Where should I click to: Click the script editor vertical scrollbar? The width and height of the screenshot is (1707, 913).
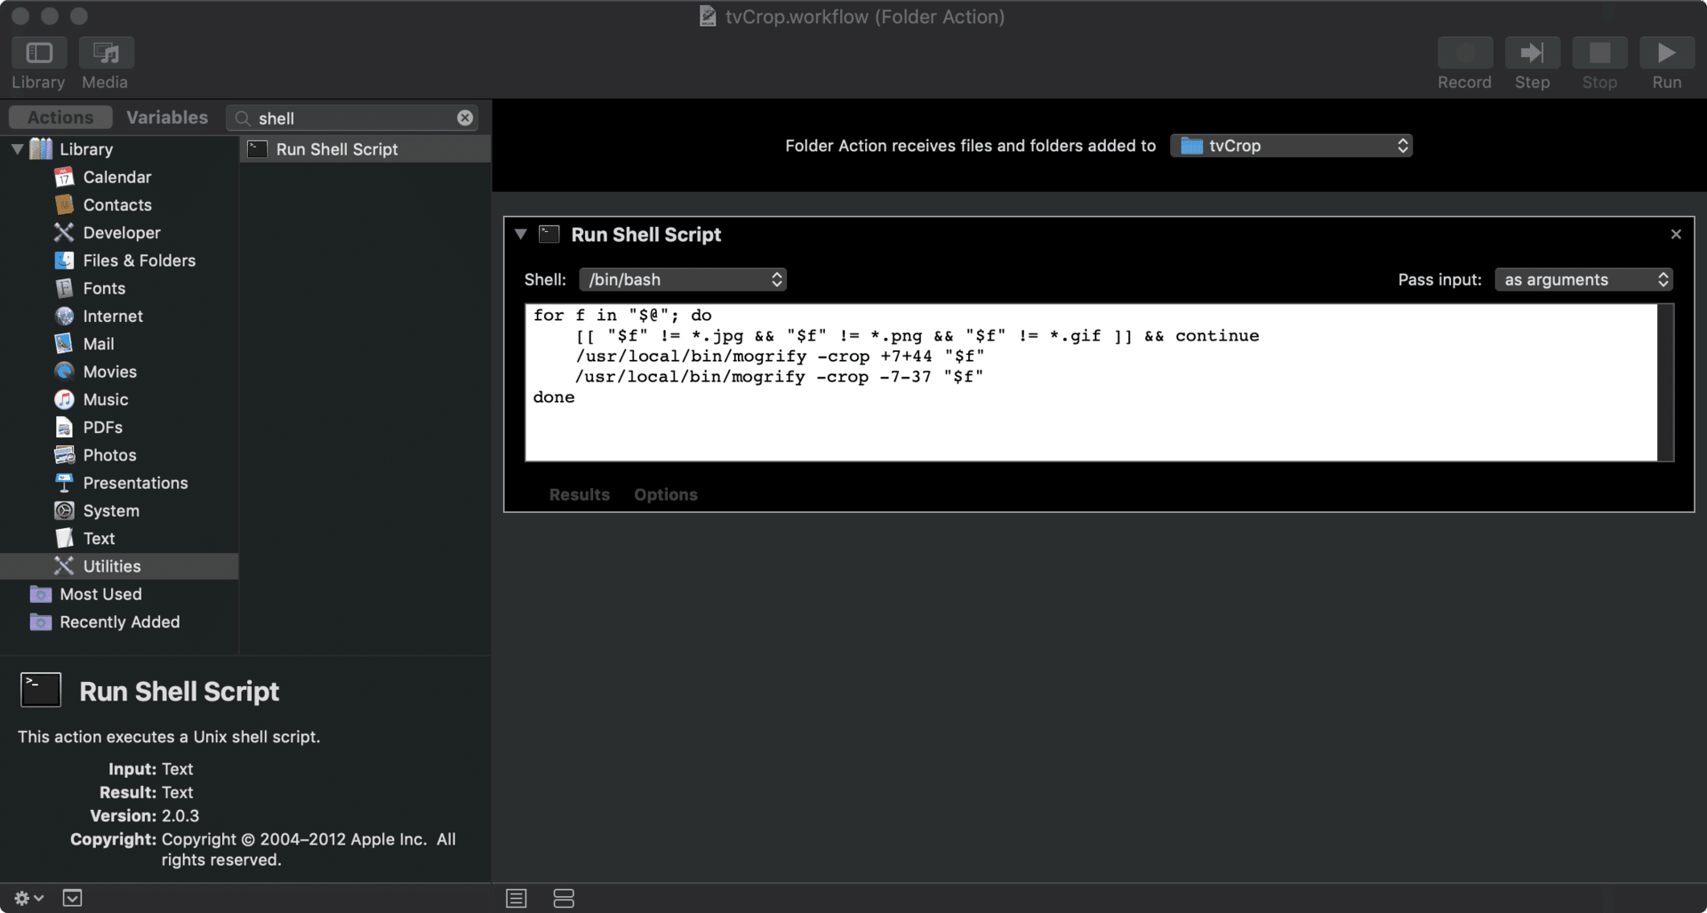pos(1666,382)
